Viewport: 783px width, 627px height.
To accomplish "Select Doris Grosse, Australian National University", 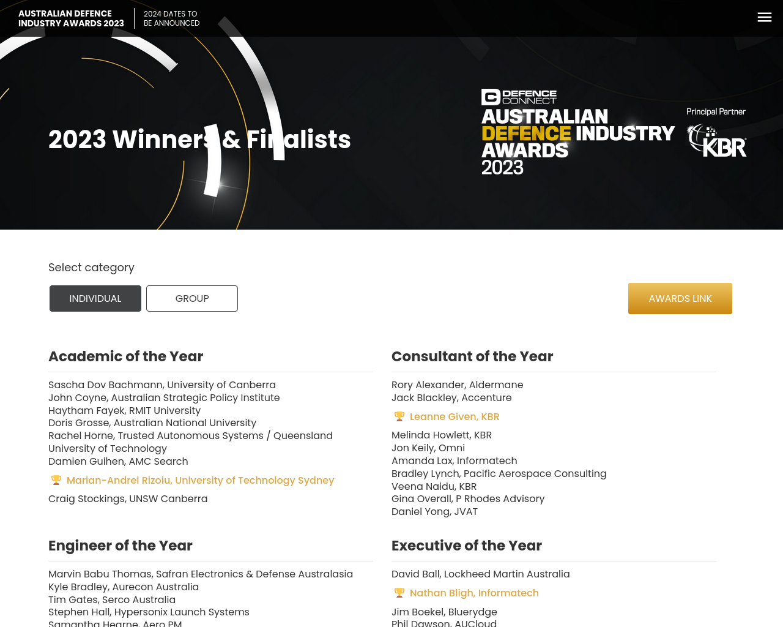I will coord(152,423).
